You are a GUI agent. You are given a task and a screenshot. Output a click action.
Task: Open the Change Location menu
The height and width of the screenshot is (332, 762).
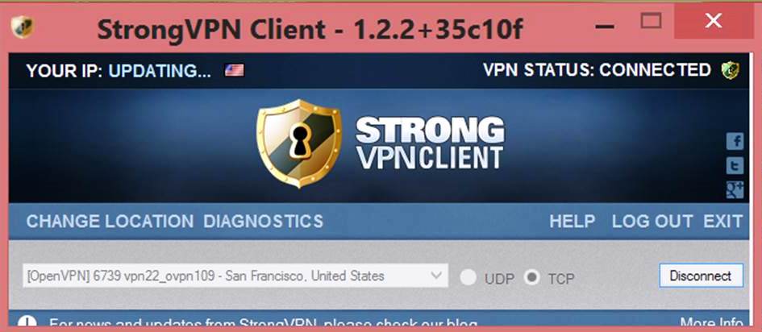click(110, 222)
